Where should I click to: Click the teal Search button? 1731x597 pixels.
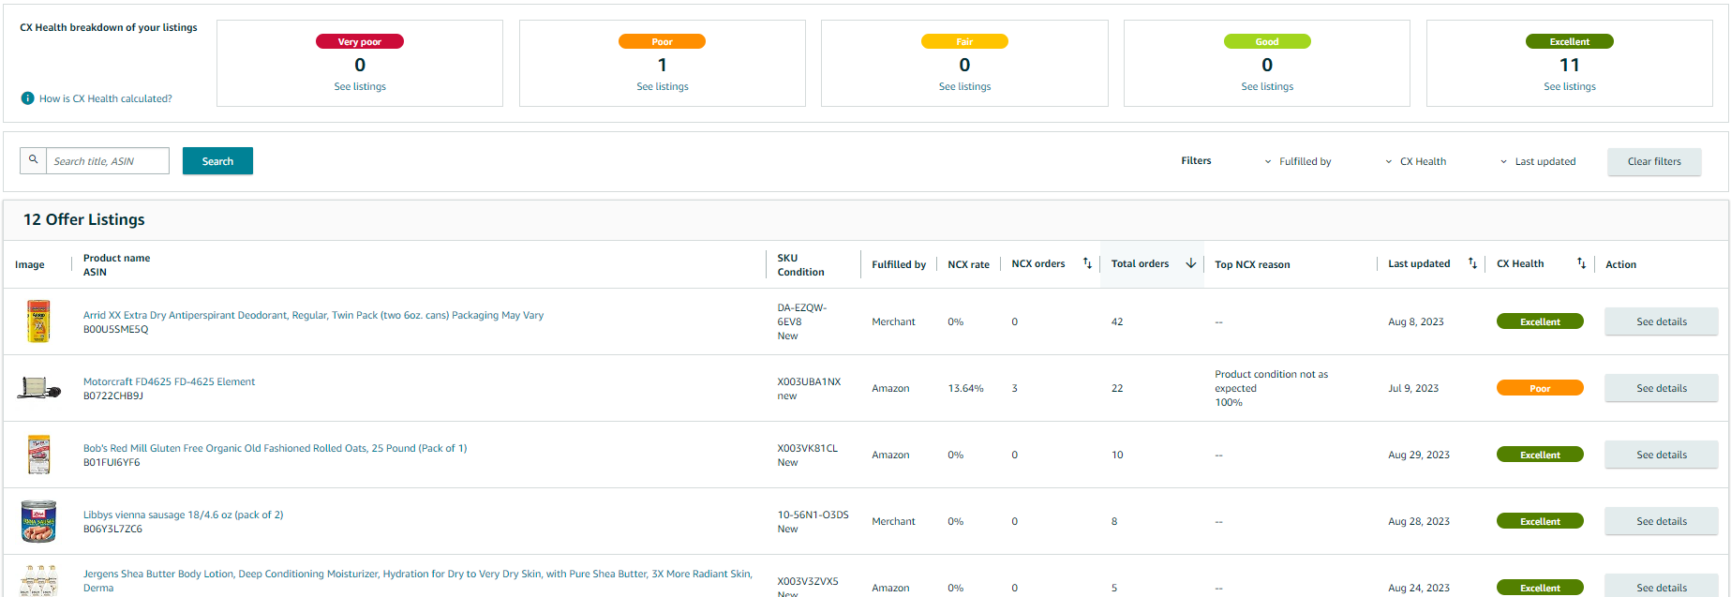point(217,161)
